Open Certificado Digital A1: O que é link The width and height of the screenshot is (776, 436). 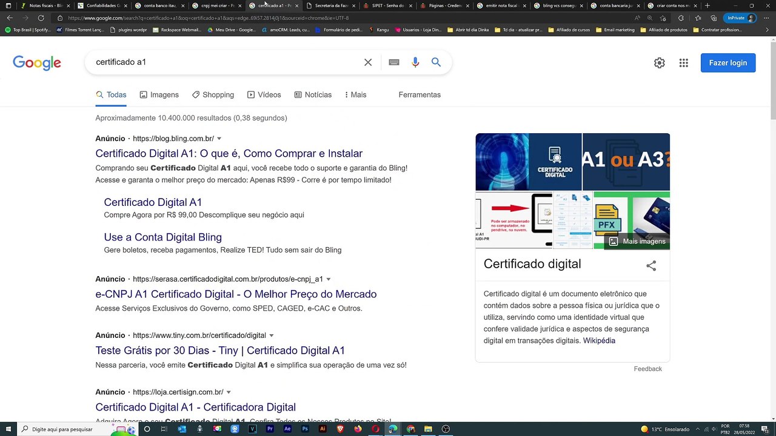click(229, 154)
